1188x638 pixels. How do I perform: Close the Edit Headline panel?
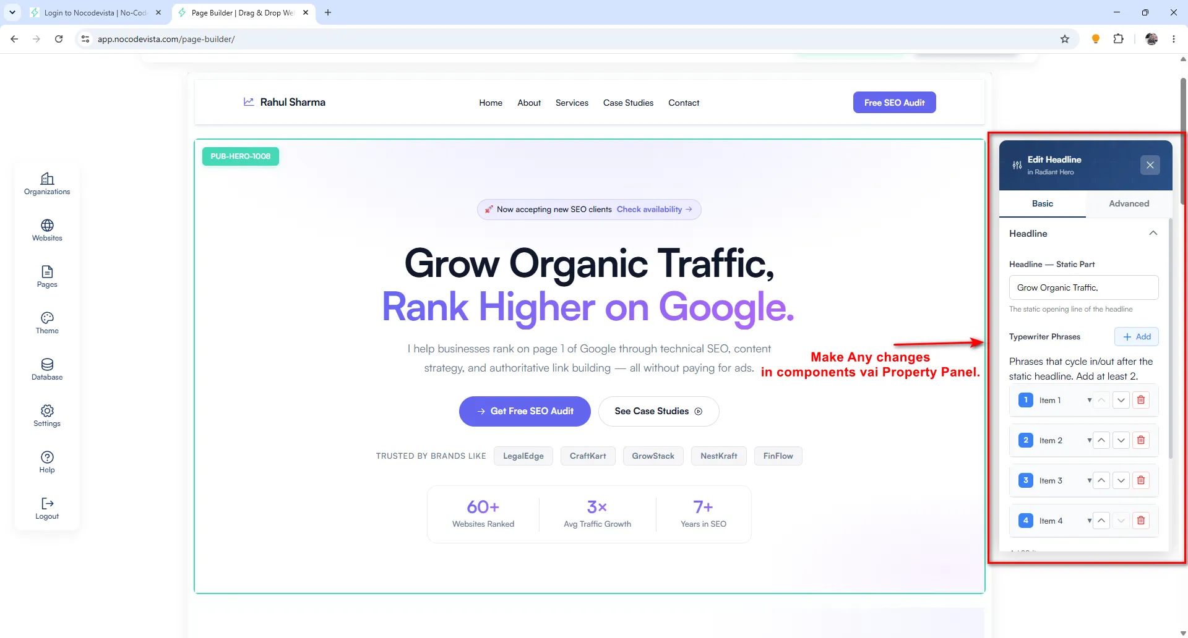point(1150,165)
